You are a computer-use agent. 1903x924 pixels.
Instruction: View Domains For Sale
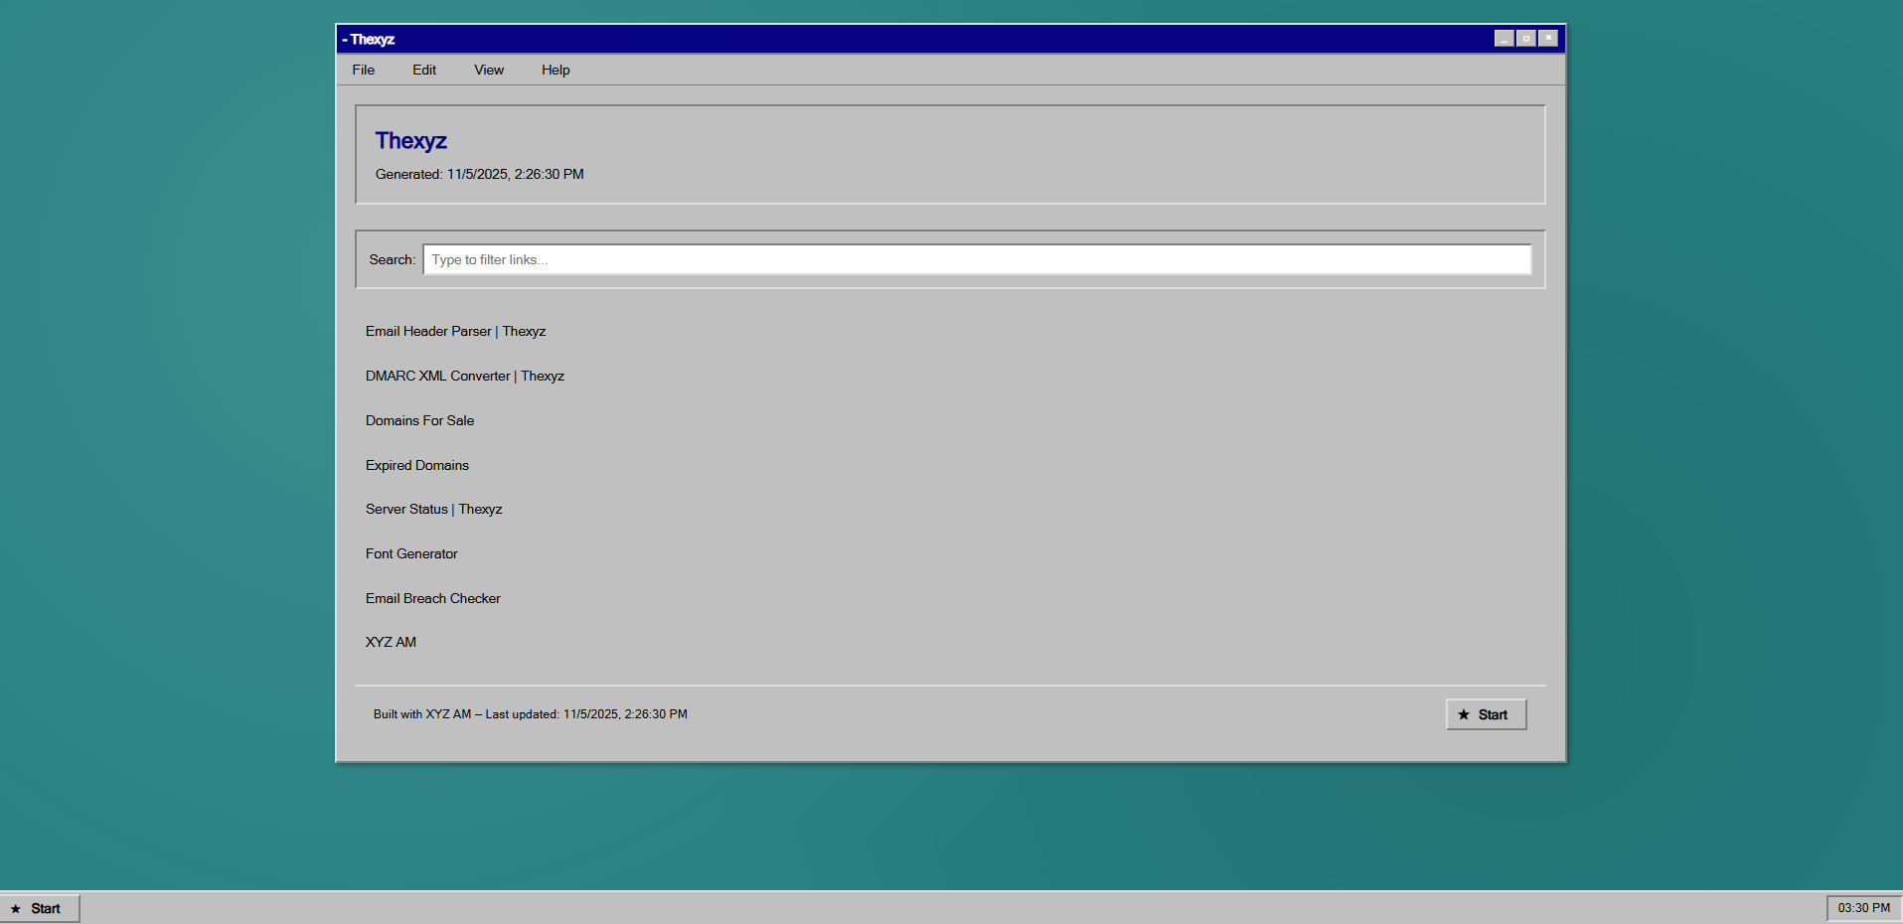pyautogui.click(x=419, y=420)
